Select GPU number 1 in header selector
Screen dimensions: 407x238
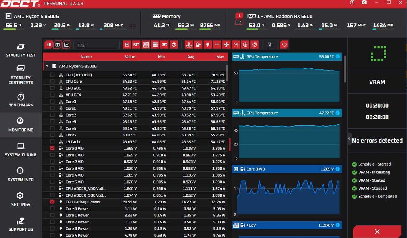pos(239,15)
